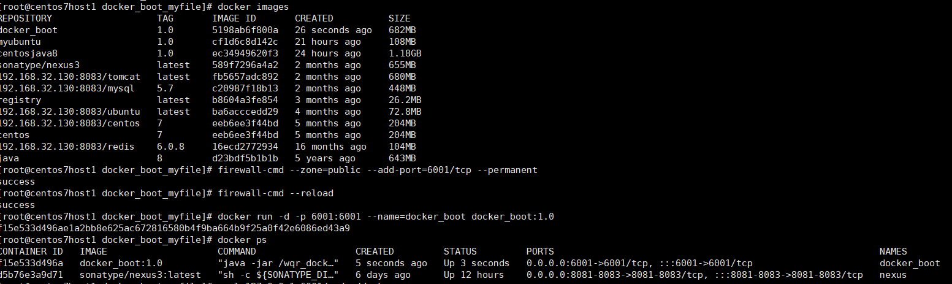
Task: Select image ID 5198ab6f800a
Action: click(x=245, y=30)
